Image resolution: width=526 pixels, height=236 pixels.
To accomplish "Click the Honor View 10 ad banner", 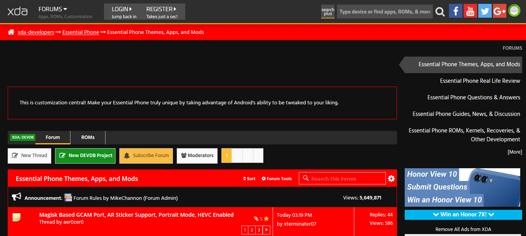I will 463,187.
